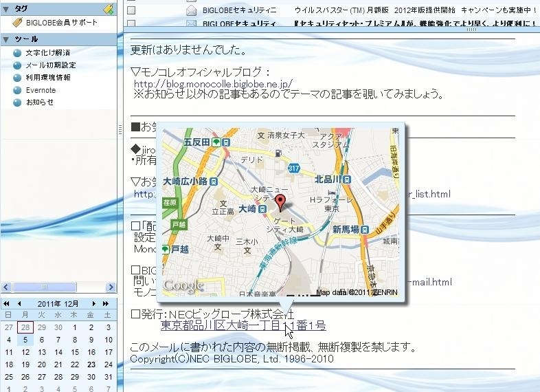Viewport: 540px width, 392px height.
Task: Open BIGLOBE会員サポート tag
Action: point(62,23)
